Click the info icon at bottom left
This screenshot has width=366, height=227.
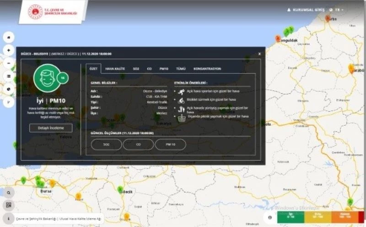click(x=9, y=218)
